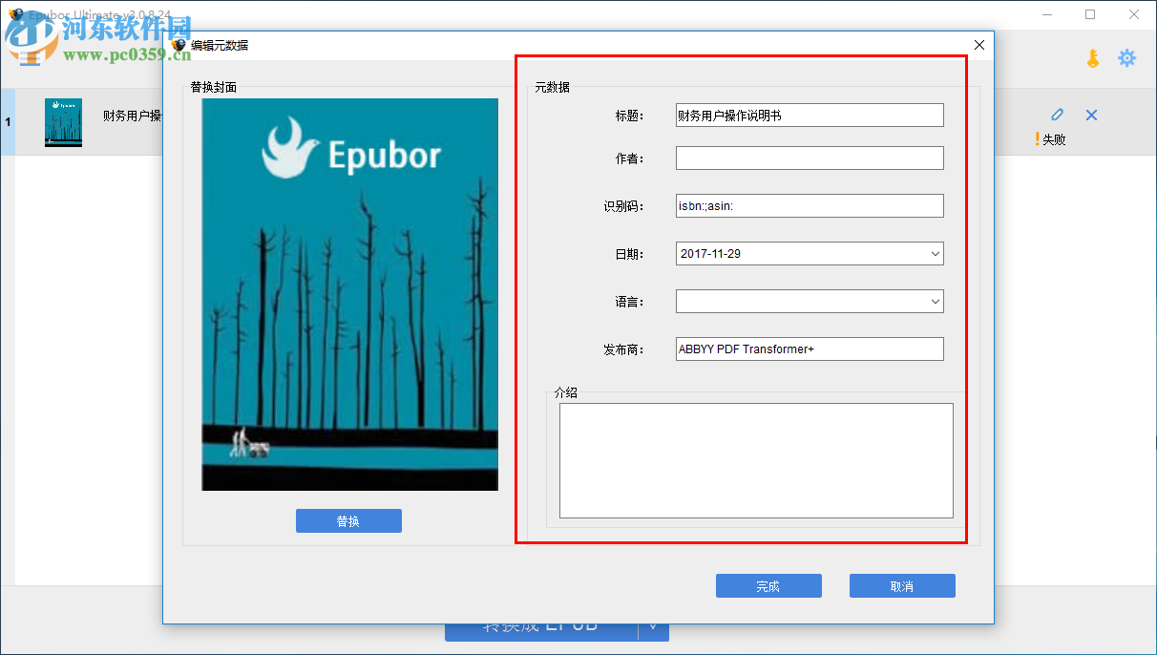Click the yellow key registration icon
Viewport: 1157px width, 655px height.
point(1091,58)
